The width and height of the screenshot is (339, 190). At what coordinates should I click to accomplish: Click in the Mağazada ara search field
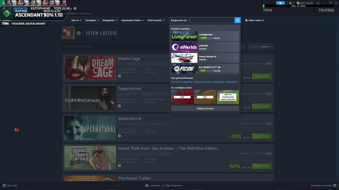tap(202, 20)
